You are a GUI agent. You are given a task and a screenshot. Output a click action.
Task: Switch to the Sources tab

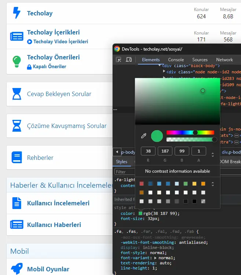[x=200, y=60]
